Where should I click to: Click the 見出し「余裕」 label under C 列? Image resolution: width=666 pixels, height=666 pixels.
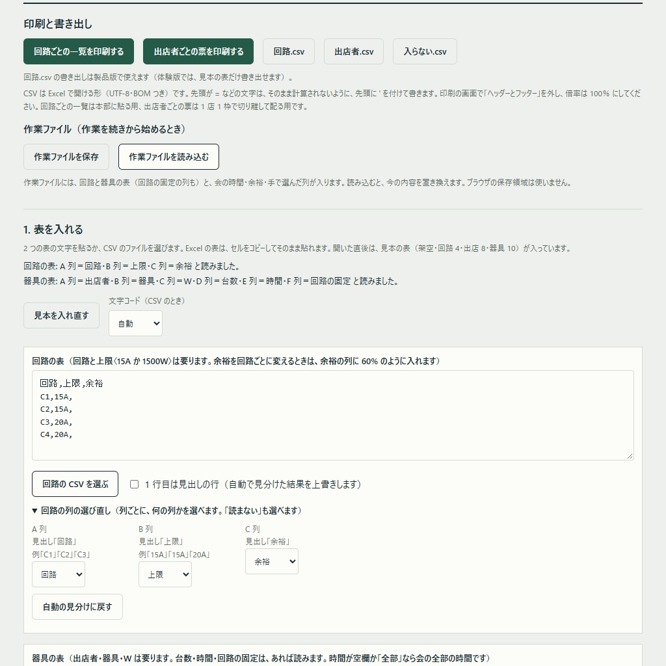point(267,542)
